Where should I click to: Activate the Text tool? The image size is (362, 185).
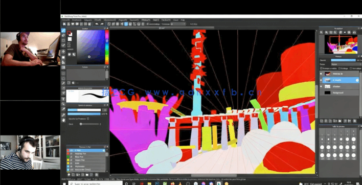click(63, 99)
